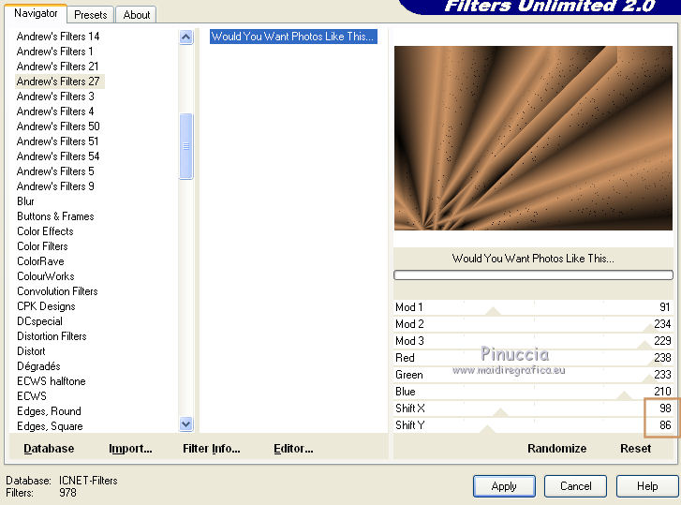Screen dimensions: 681x505
Task: Click the Shift Y slider
Action: pyautogui.click(x=533, y=425)
